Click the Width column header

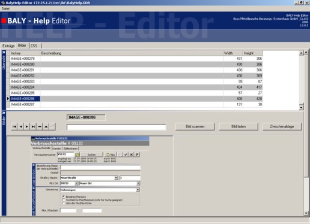(x=233, y=53)
